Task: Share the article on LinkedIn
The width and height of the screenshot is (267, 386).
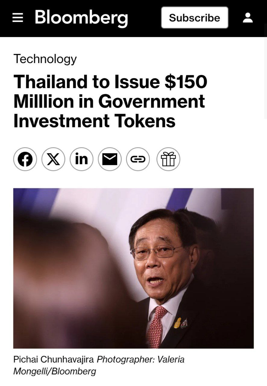Action: 81,159
